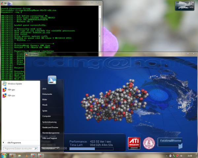
Task: Open the chris user folder
Action: click(x=44, y=89)
